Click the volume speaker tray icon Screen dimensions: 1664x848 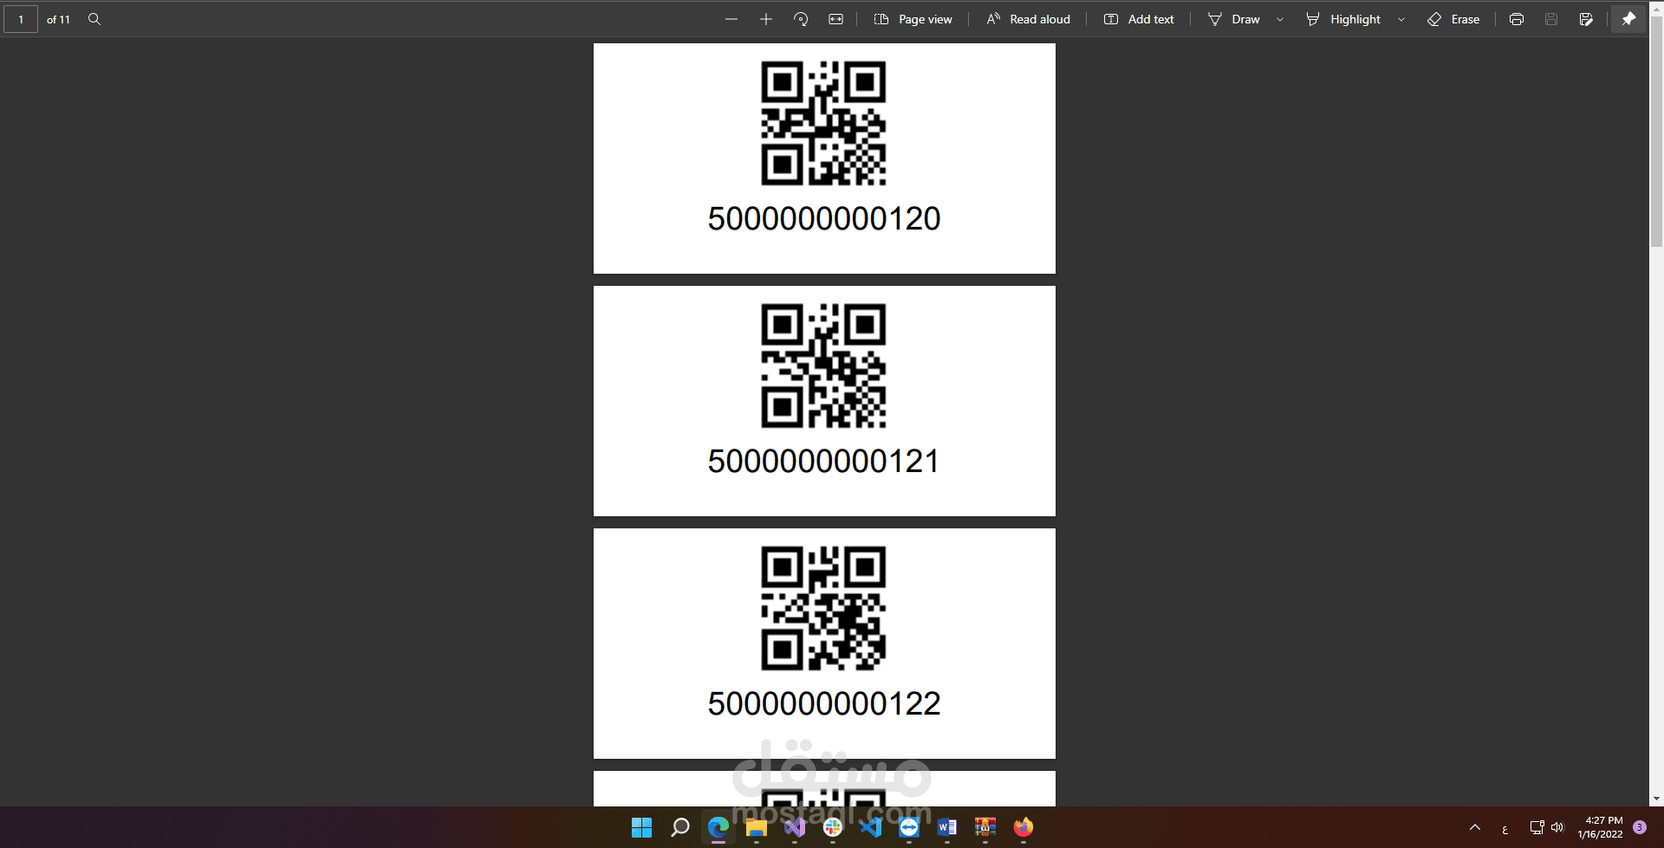click(1557, 827)
